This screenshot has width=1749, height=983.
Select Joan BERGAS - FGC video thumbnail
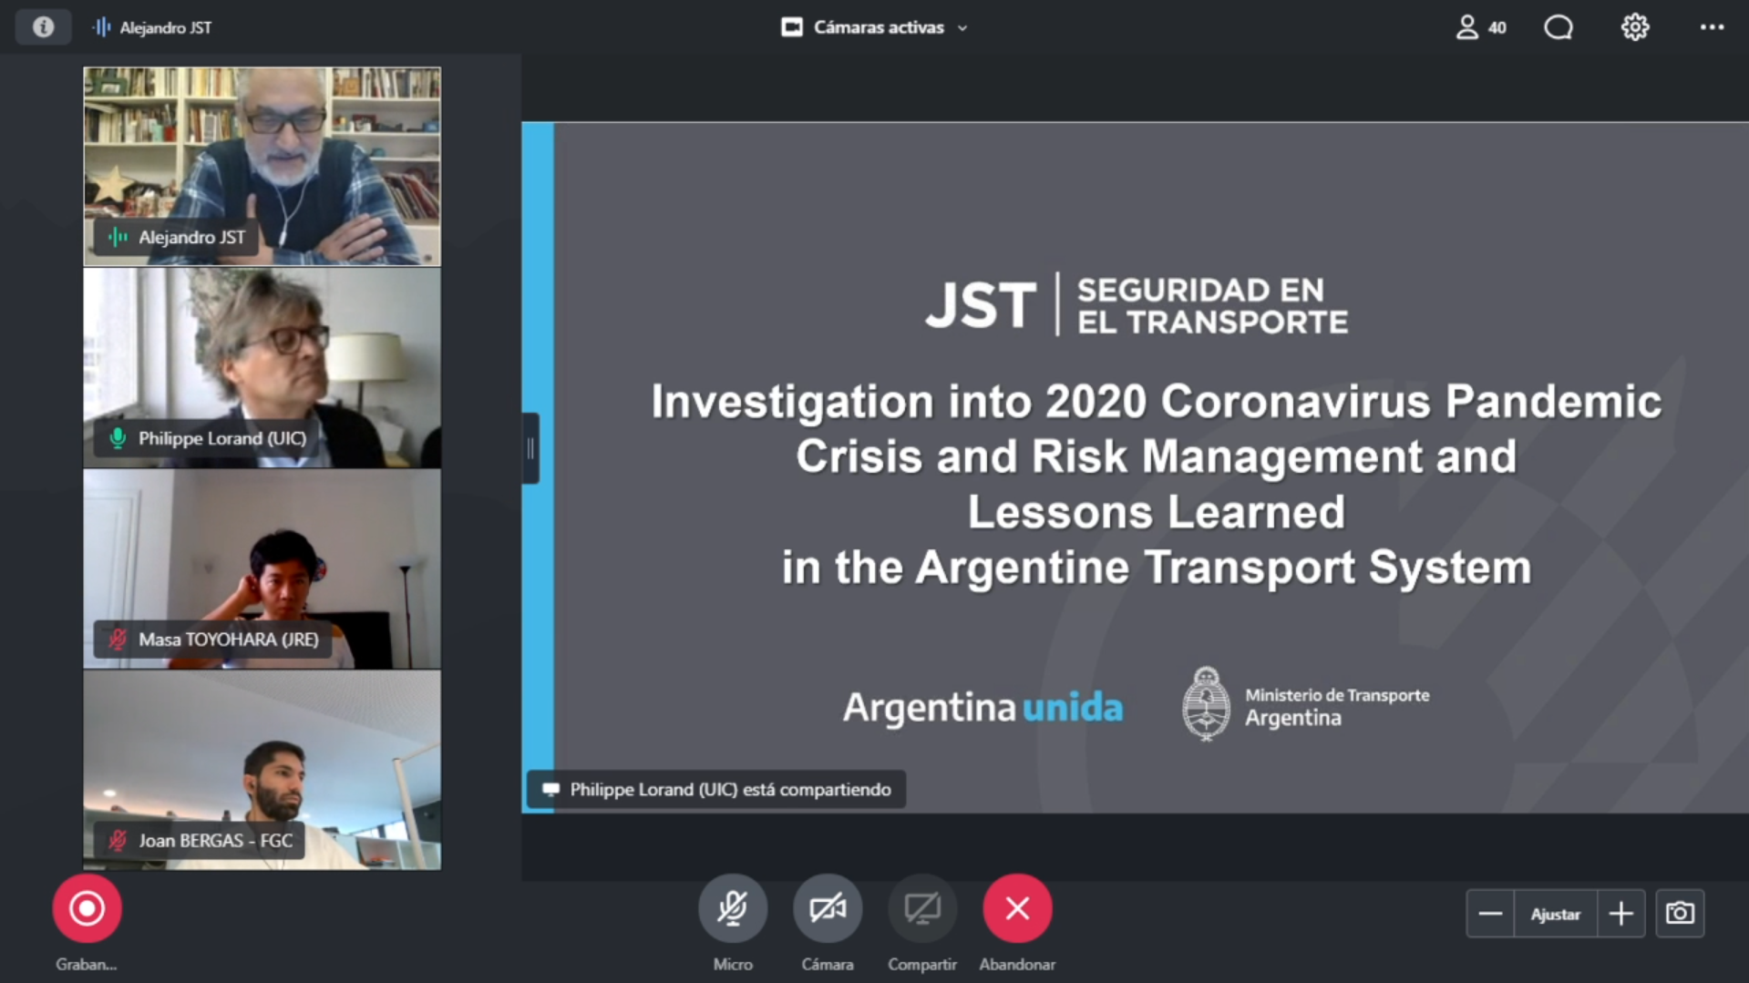[x=262, y=770]
